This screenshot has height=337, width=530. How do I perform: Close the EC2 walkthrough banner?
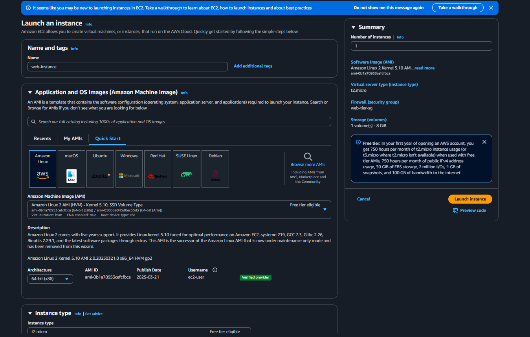click(491, 7)
